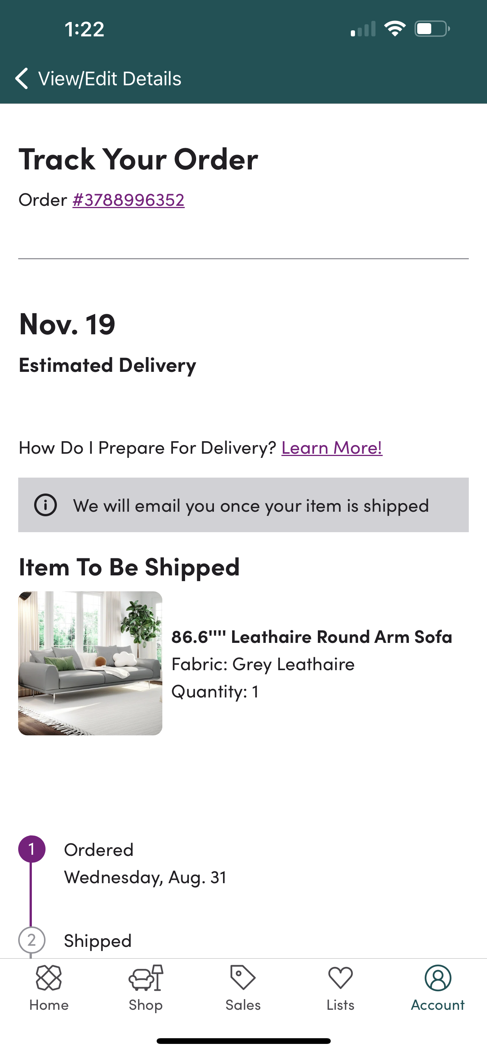The height and width of the screenshot is (1053, 487).
Task: Switch to the Lists tab label
Action: tap(340, 1005)
